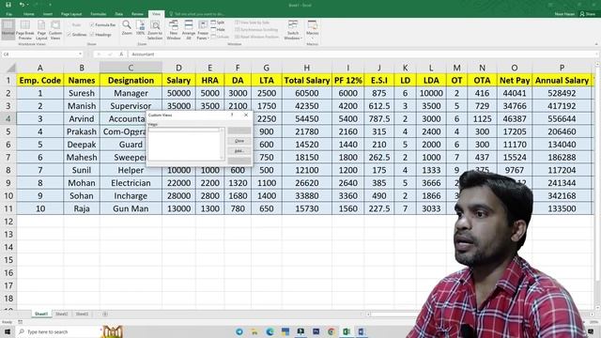
Task: Switch to the Sheet2 tab
Action: (x=62, y=314)
